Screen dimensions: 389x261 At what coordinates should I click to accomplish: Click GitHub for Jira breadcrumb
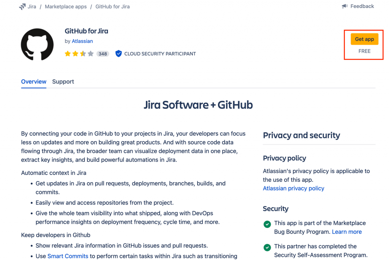(112, 7)
